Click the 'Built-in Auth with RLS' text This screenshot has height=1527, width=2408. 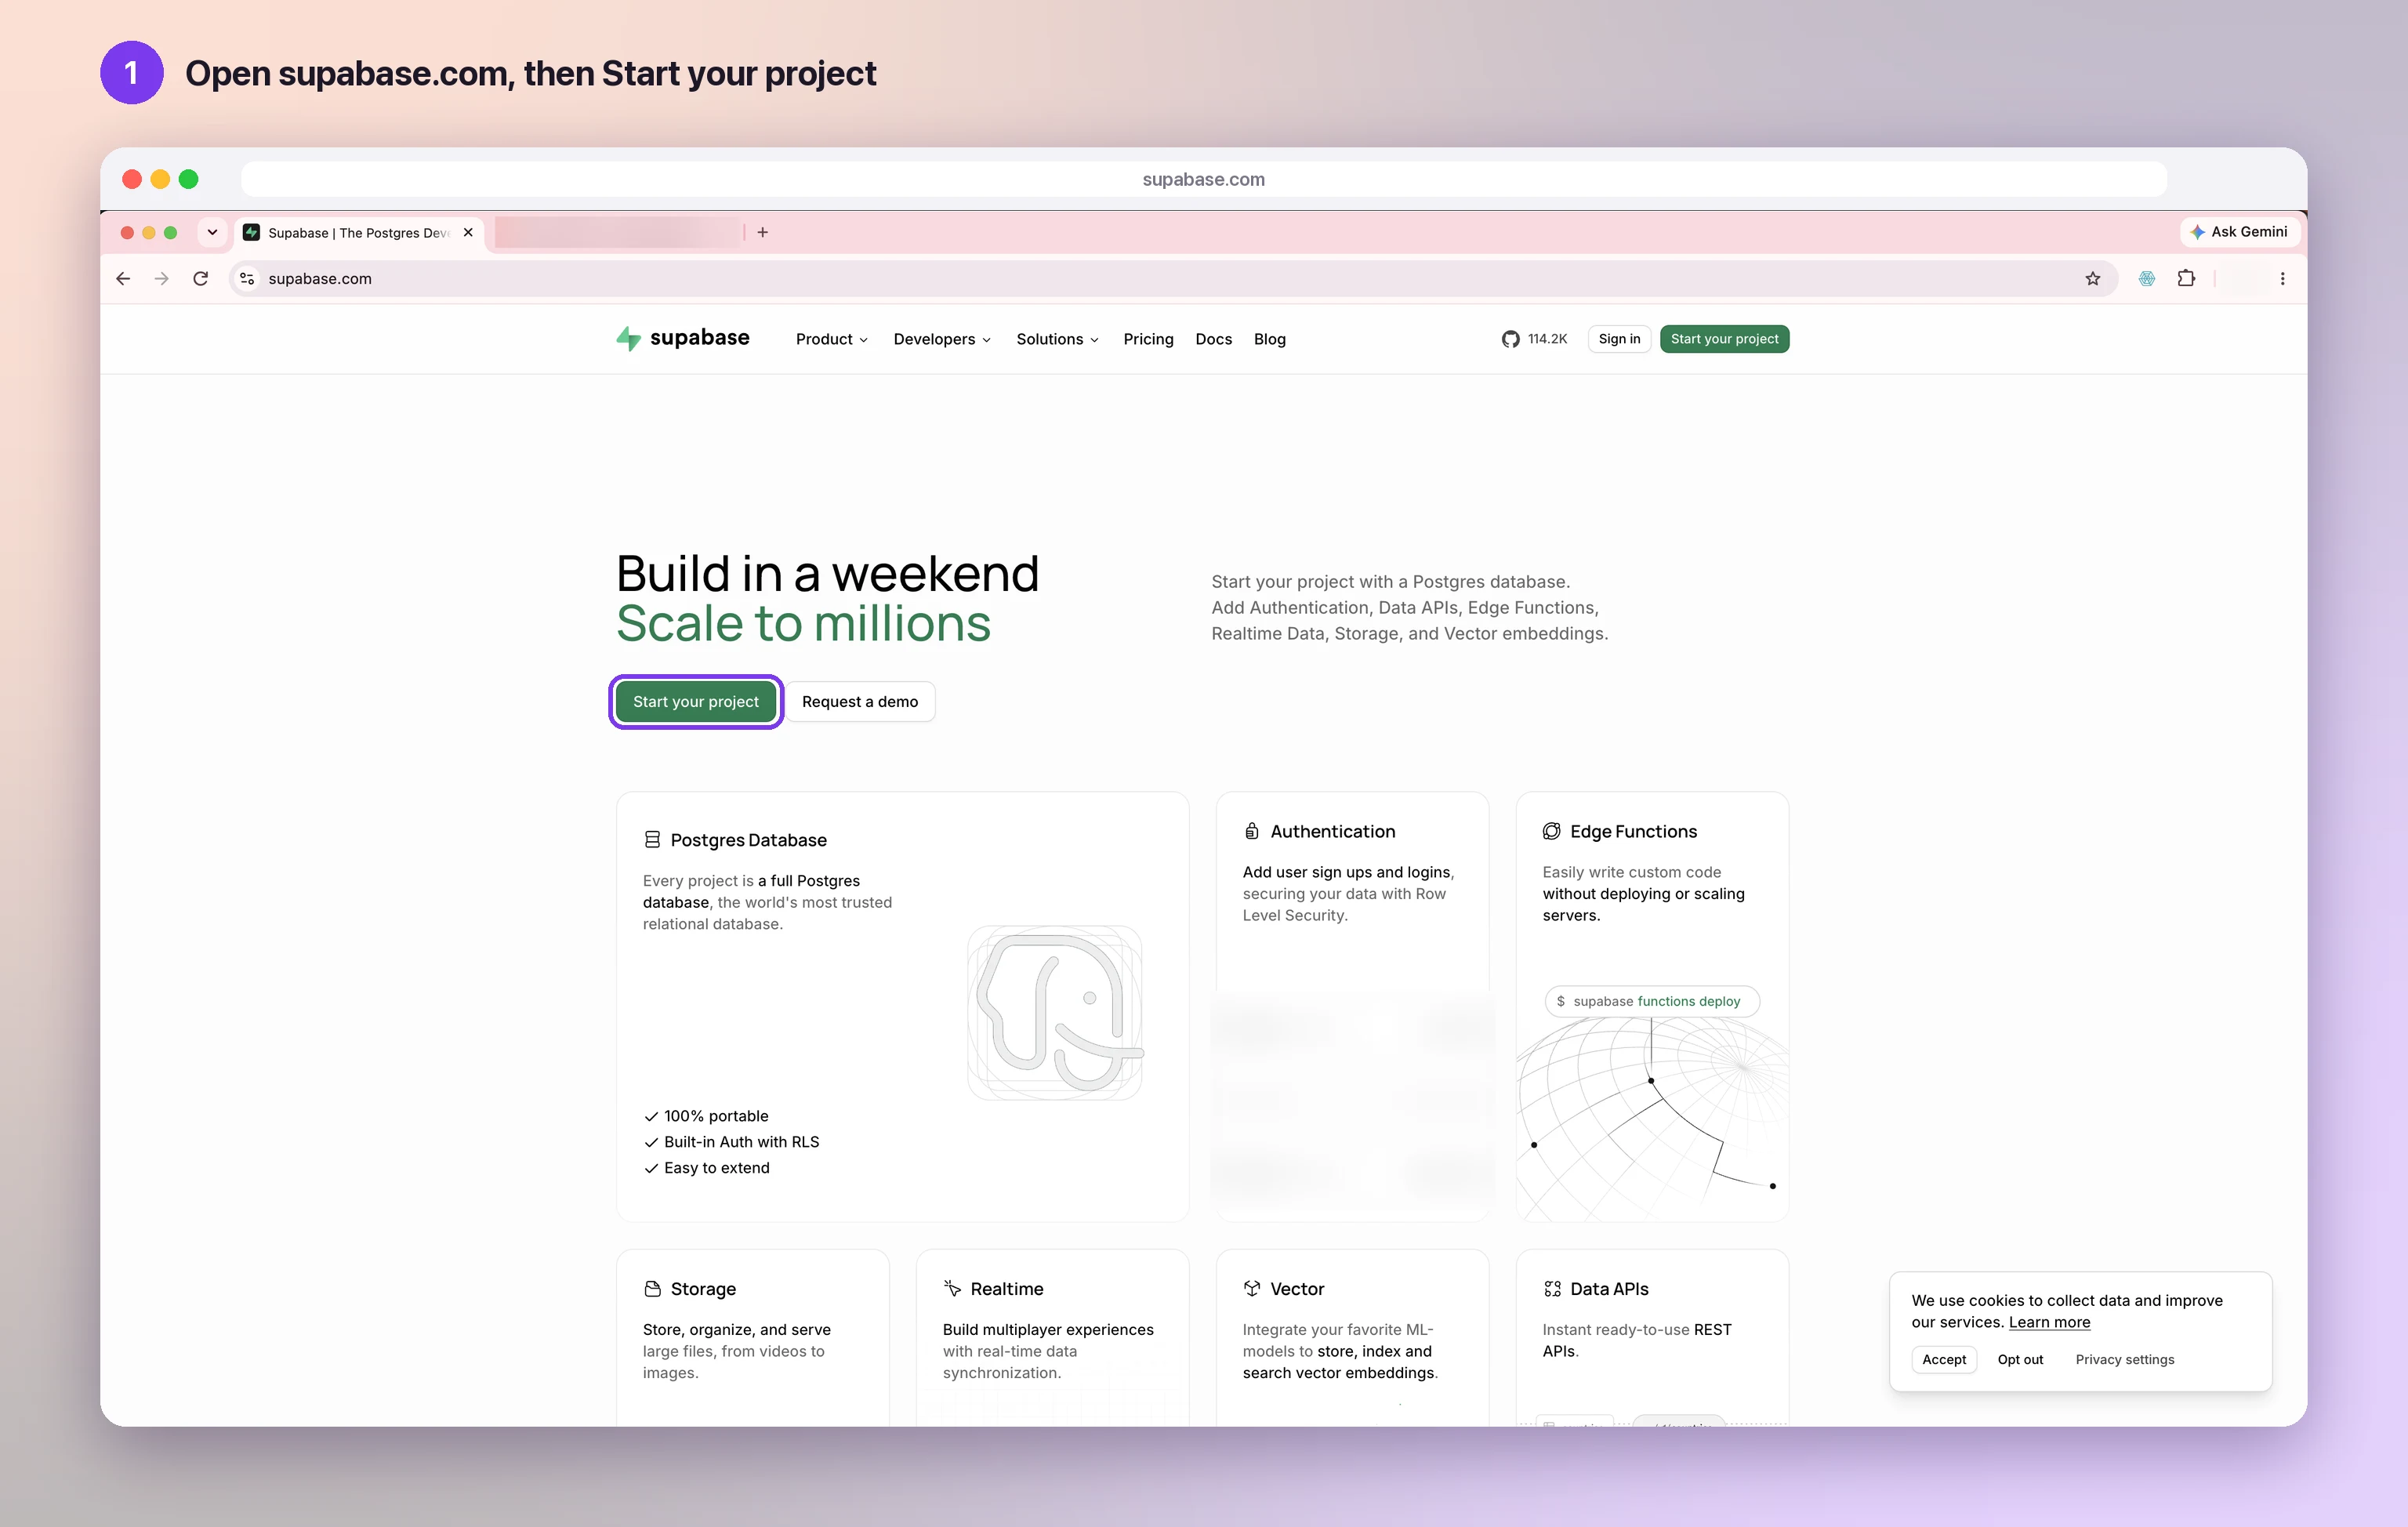point(741,1142)
